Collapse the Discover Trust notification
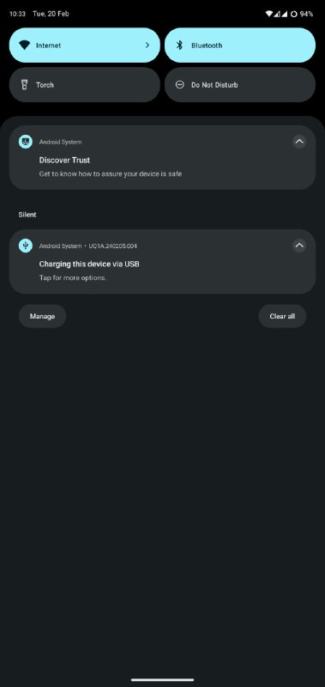 click(299, 142)
